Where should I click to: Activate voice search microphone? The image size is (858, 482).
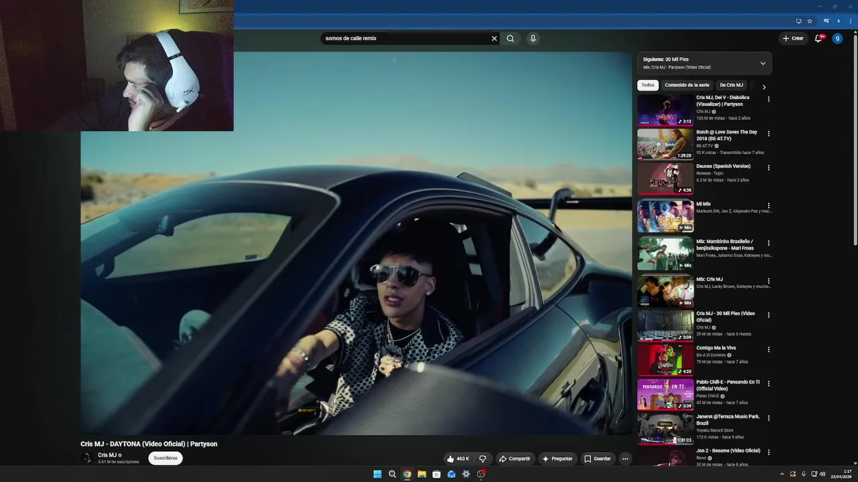point(533,38)
